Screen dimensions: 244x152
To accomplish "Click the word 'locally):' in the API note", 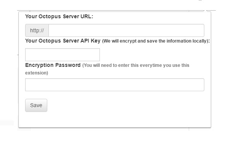I will tap(201, 41).
